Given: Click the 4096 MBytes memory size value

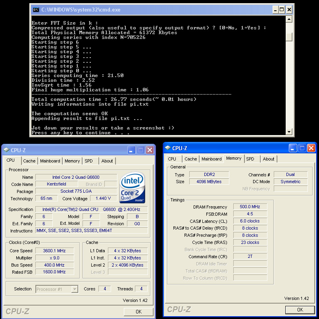Looking at the screenshot, I should [209, 182].
